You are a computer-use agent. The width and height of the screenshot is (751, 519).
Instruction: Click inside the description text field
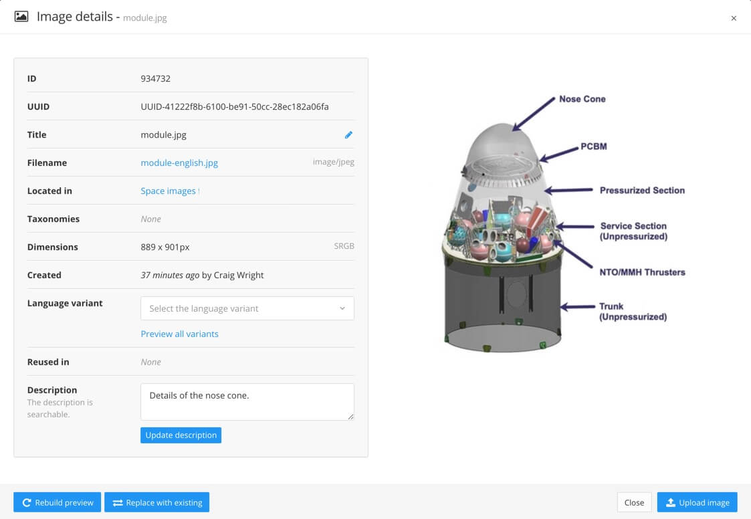247,401
